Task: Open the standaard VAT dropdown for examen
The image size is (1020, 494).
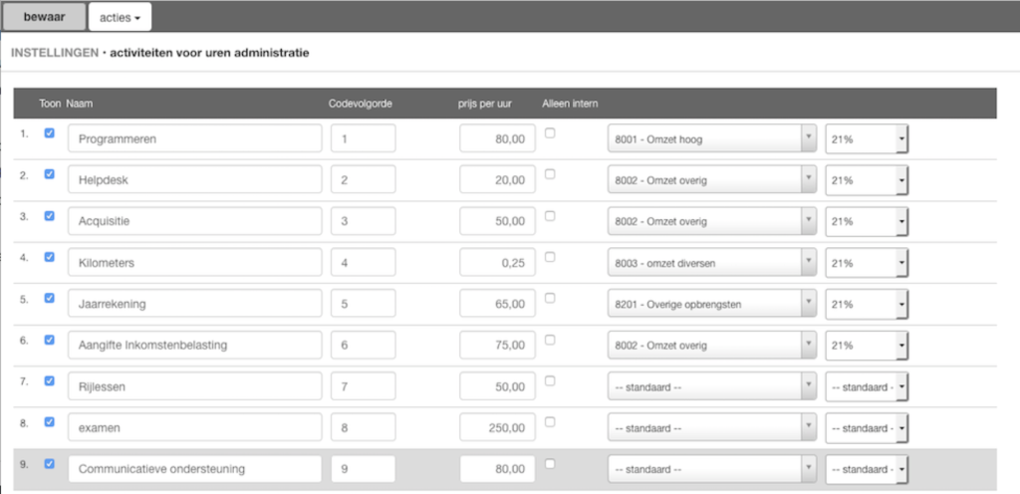Action: pyautogui.click(x=867, y=428)
